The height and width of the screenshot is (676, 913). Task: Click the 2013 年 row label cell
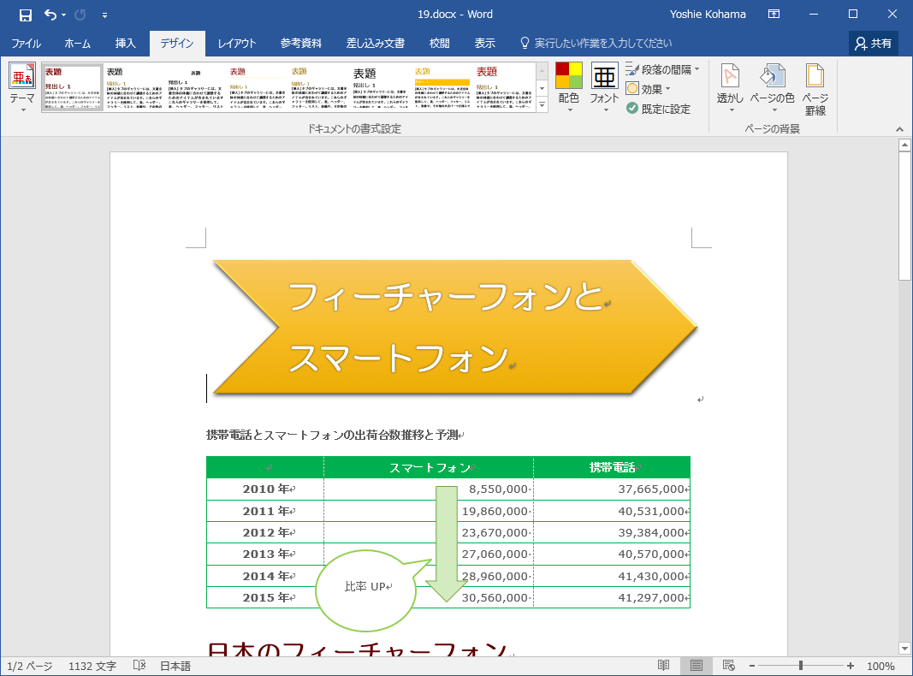[265, 554]
